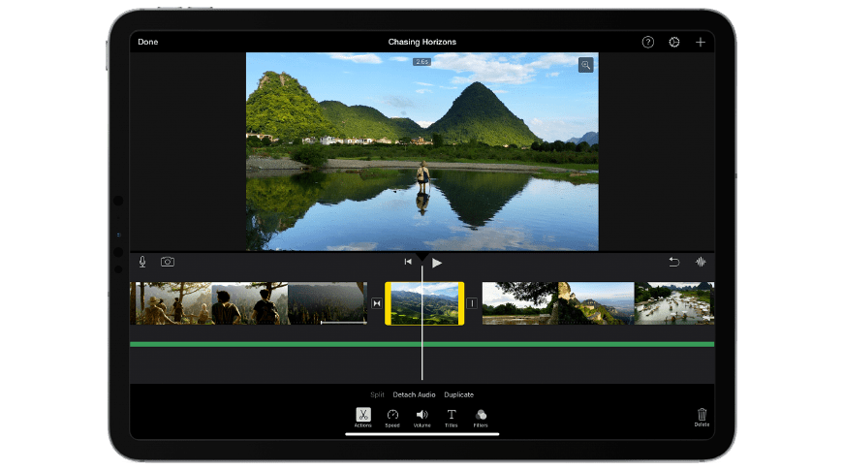Add media with the plus icon
Viewport: 843px width, 470px height.
click(700, 42)
